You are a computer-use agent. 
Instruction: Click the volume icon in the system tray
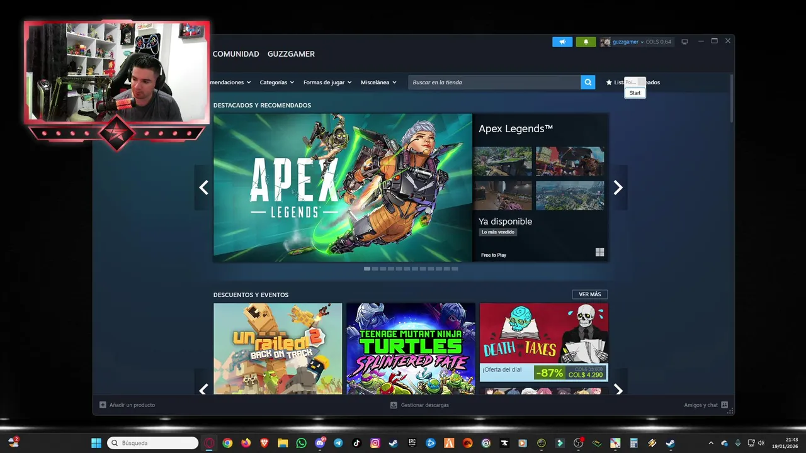click(x=761, y=443)
